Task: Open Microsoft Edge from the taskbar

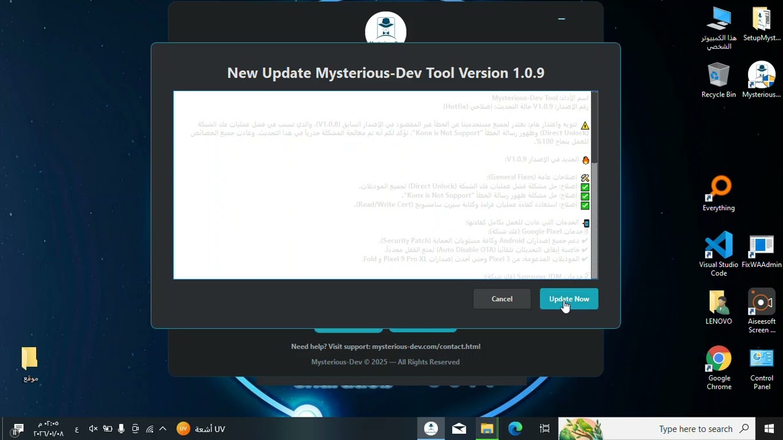Action: point(515,428)
